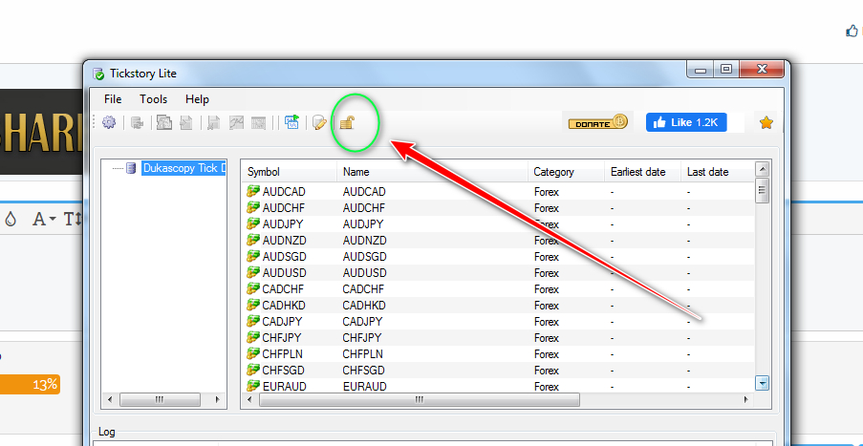This screenshot has height=446, width=863.
Task: Click the orange star favorites icon
Action: click(766, 123)
